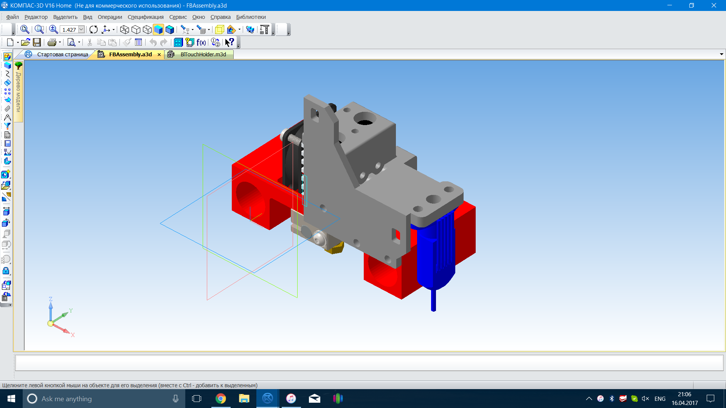
Task: Open Chrome from the taskbar
Action: tap(220, 399)
